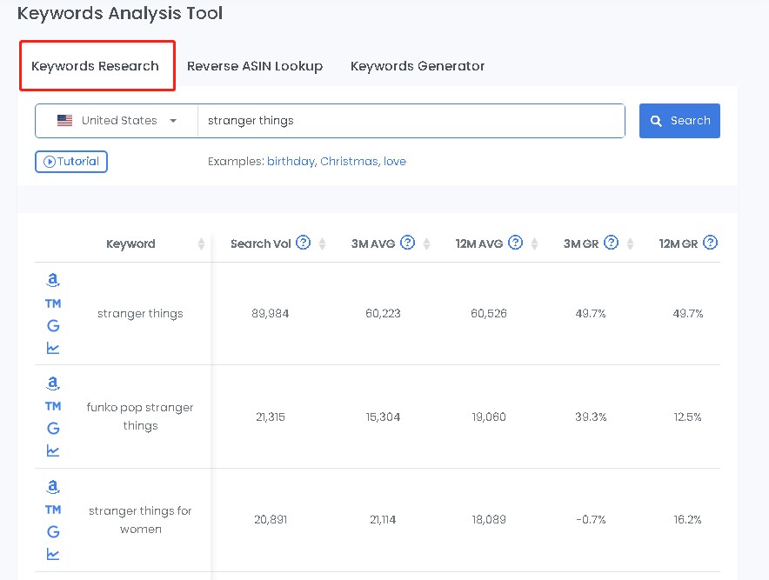Viewport: 769px width, 580px height.
Task: Click 3M AVG value 21,114
Action: (x=383, y=519)
